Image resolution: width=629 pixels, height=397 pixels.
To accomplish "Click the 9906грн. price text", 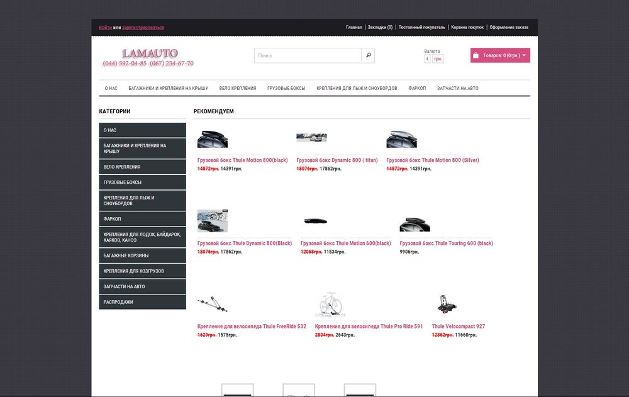I will point(409,252).
